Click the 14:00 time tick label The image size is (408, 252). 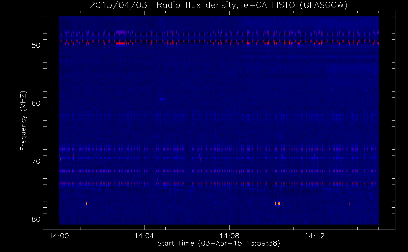pyautogui.click(x=59, y=236)
